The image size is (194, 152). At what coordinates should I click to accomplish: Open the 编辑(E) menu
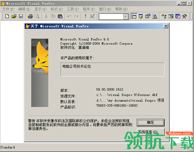[24, 9]
